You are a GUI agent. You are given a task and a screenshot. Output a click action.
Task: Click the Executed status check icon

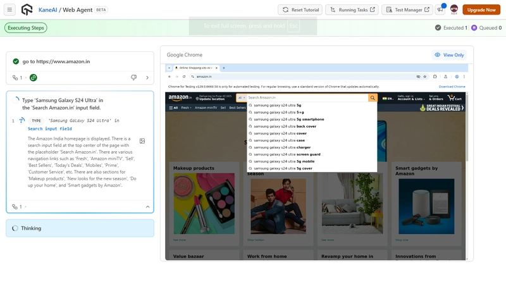[438, 28]
